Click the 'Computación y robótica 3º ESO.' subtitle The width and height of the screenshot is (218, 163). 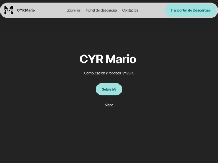coord(109,73)
